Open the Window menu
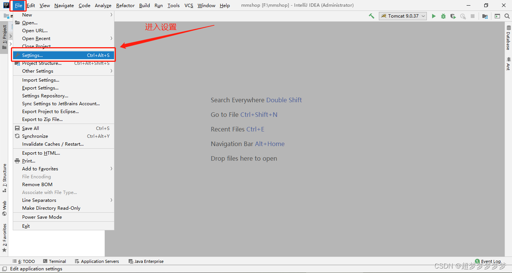512x273 pixels. point(206,5)
